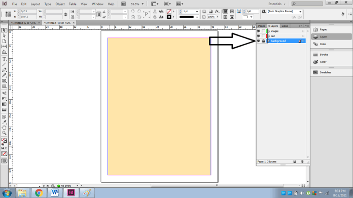Open page number dropdown in status bar
Screen dimensions: 353x198
point(40,186)
